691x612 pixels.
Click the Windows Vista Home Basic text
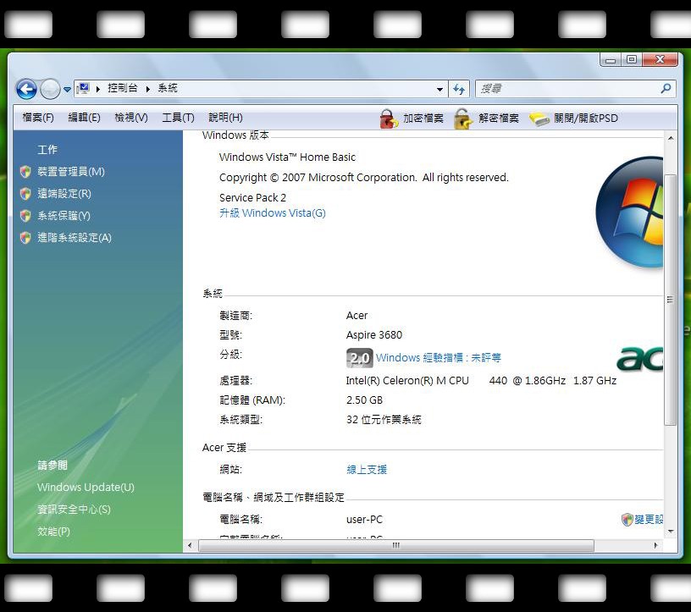287,157
